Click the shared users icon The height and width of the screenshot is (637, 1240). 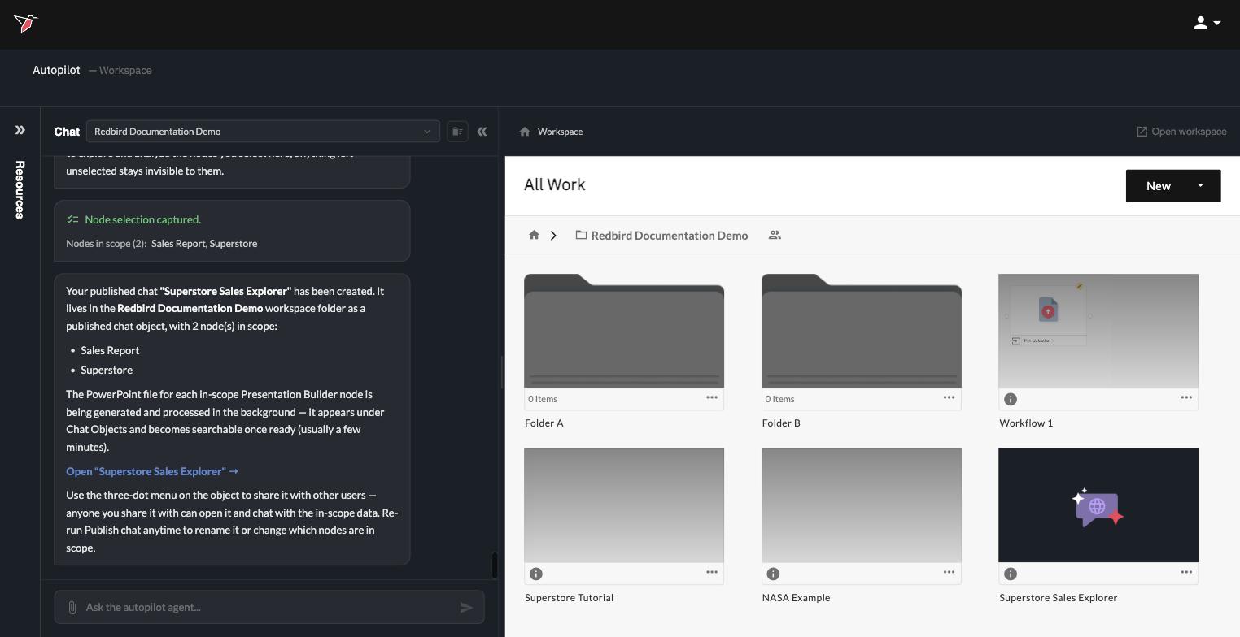pyautogui.click(x=775, y=235)
